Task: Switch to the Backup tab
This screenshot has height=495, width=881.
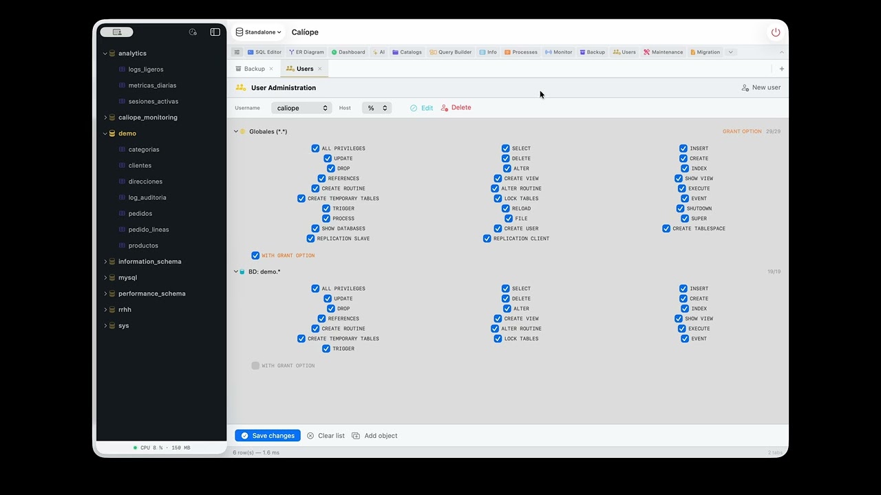Action: tap(254, 69)
